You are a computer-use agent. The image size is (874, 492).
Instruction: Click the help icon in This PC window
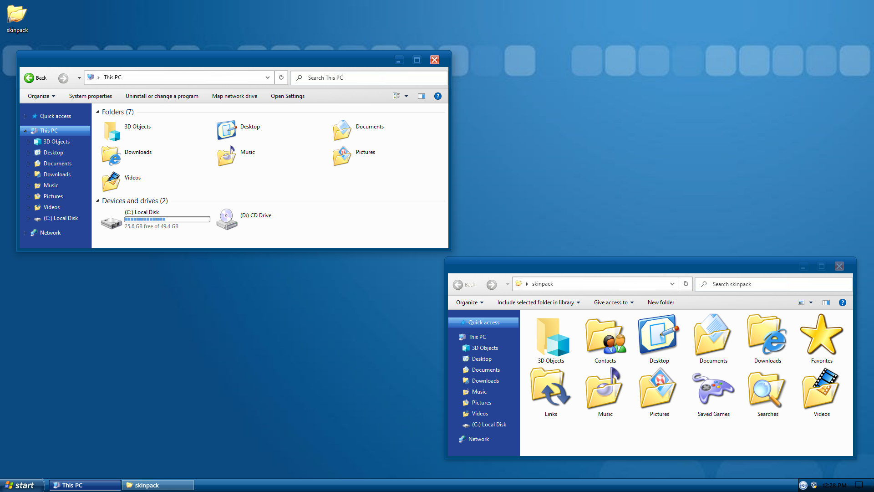point(437,96)
